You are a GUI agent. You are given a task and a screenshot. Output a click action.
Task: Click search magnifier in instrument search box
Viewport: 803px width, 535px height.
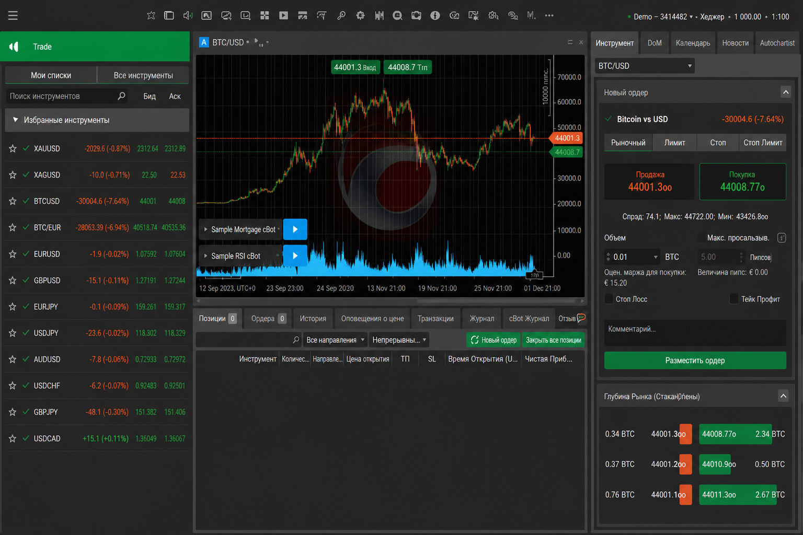121,96
